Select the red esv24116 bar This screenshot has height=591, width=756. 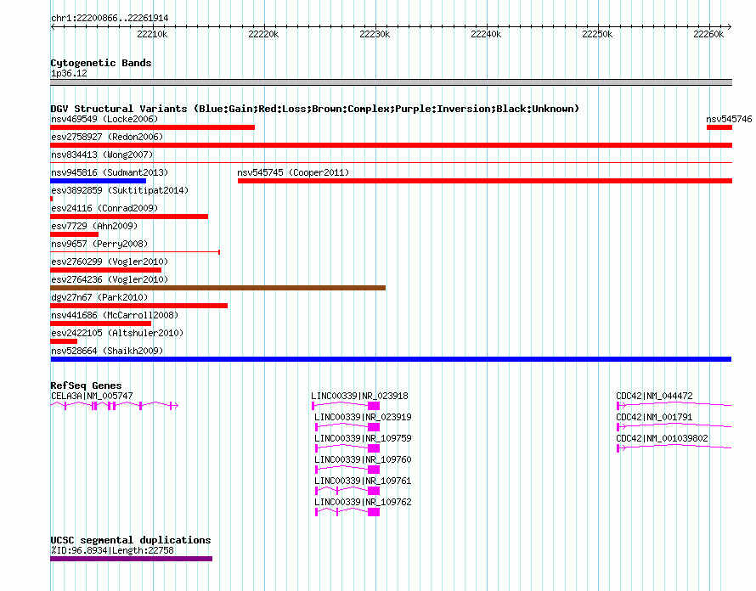[x=129, y=217]
